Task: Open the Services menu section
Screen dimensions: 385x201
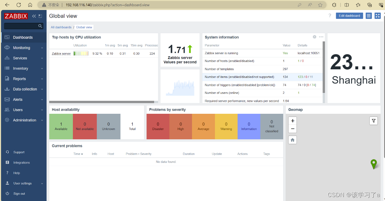Action: pos(24,58)
